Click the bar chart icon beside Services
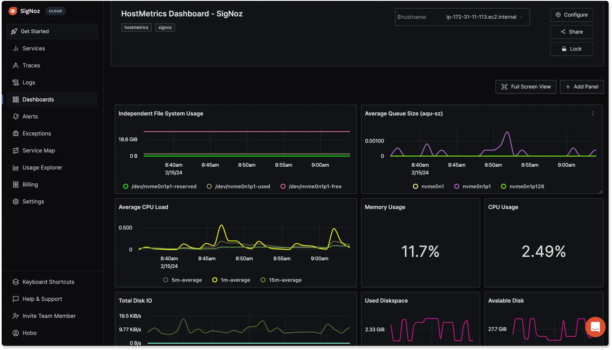The image size is (612, 350). pyautogui.click(x=16, y=48)
